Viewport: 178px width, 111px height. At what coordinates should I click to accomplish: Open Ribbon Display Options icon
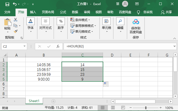coord(137,4)
